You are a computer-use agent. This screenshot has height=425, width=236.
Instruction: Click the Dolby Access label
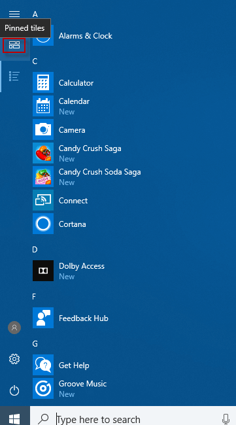82,266
